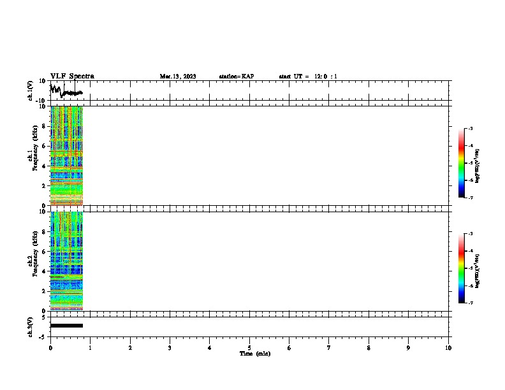Click the ch.1(V) waveform axis label
505x390 pixels.
[x=31, y=90]
